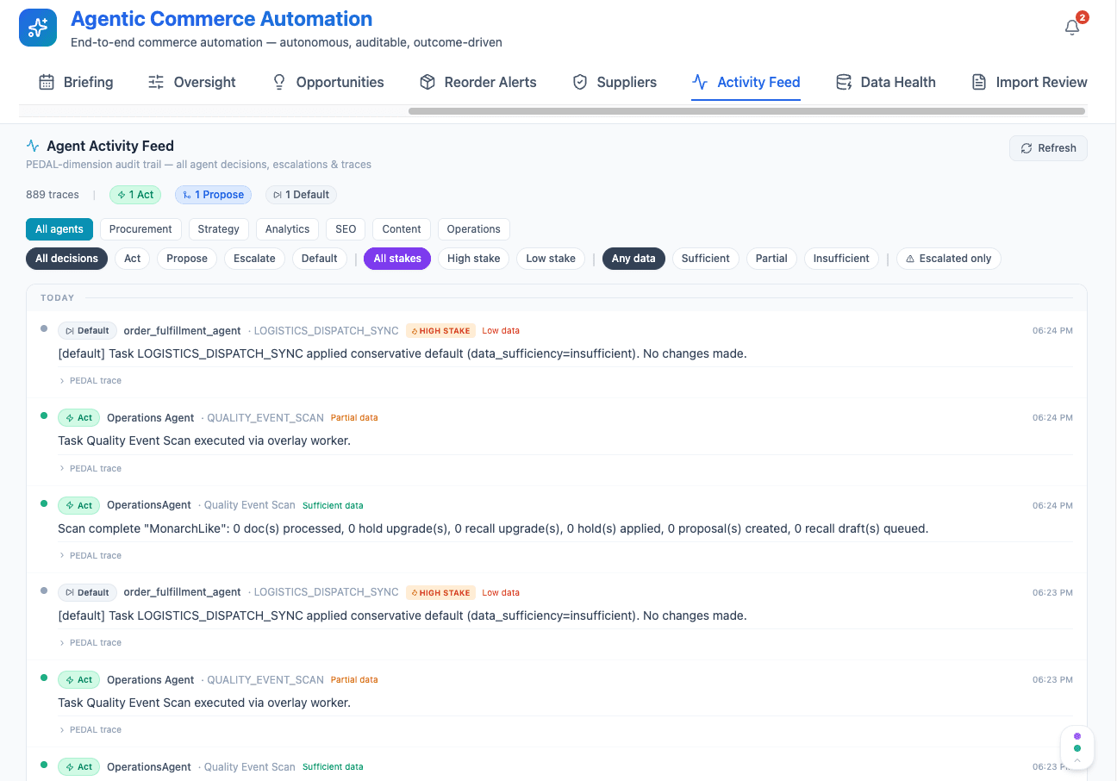Viewport: 1117px width, 781px height.
Task: Click the 1 Propose summary badge
Action: pyautogui.click(x=213, y=195)
